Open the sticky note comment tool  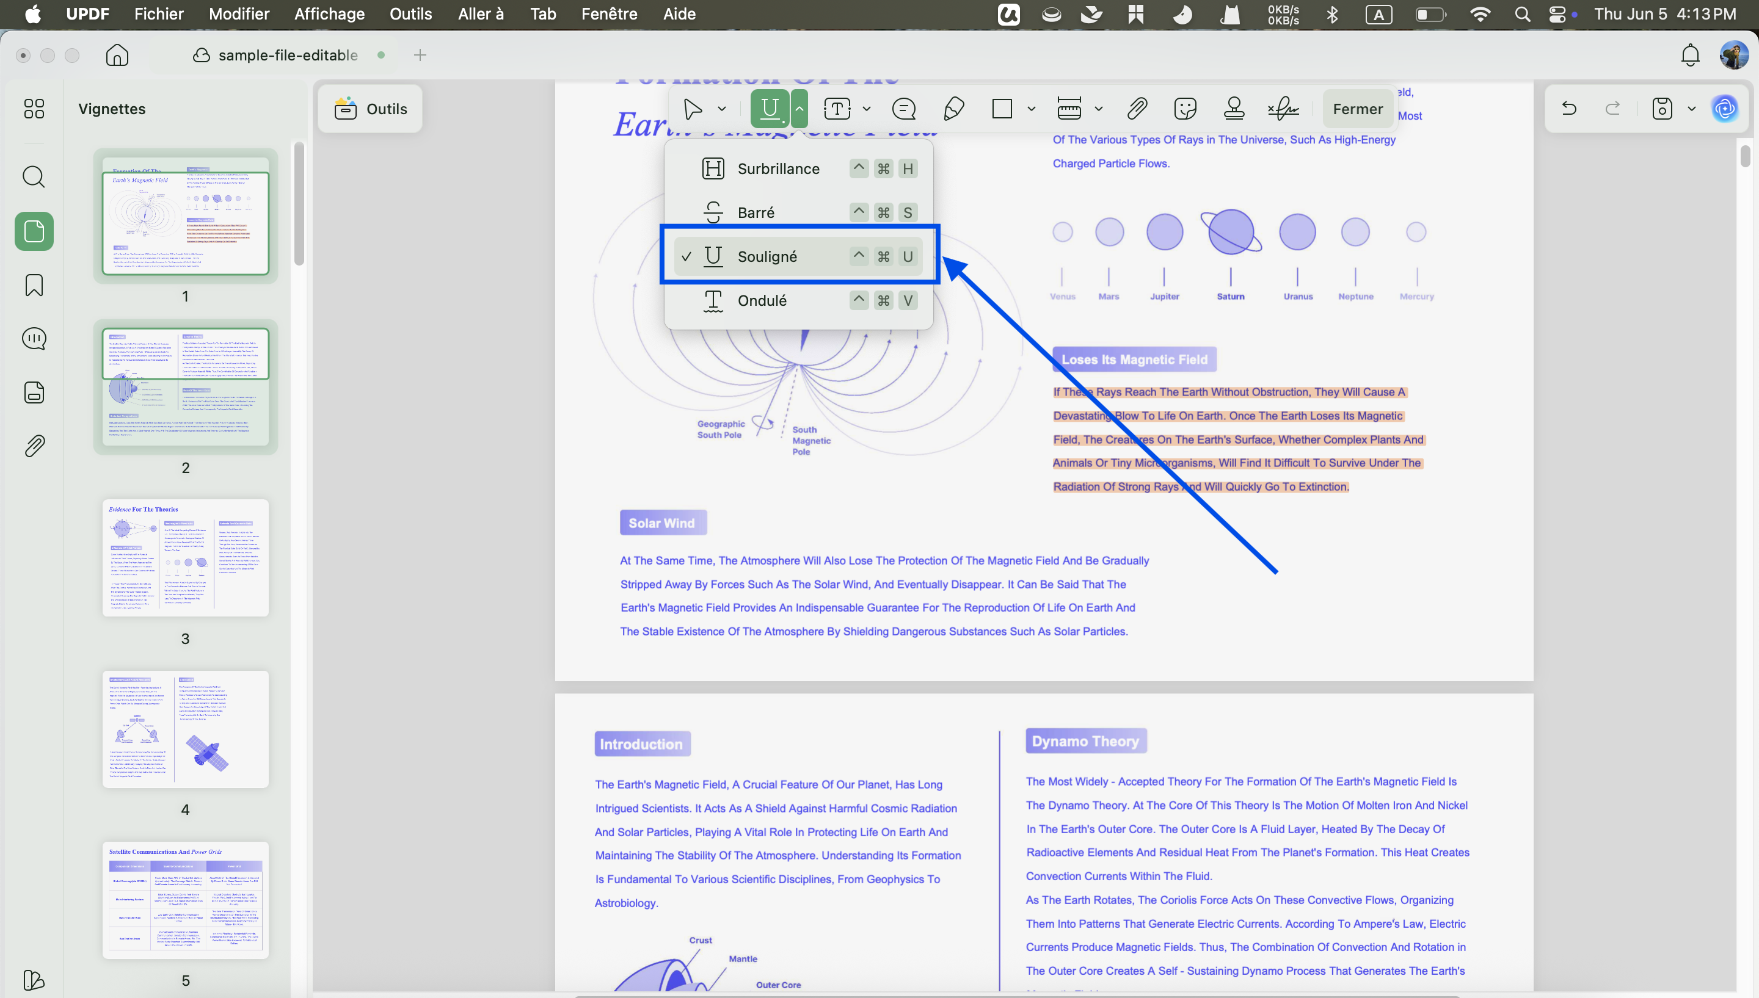coord(904,108)
